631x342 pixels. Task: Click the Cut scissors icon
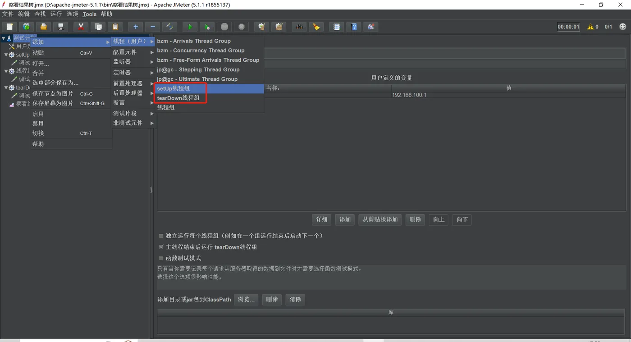(81, 27)
